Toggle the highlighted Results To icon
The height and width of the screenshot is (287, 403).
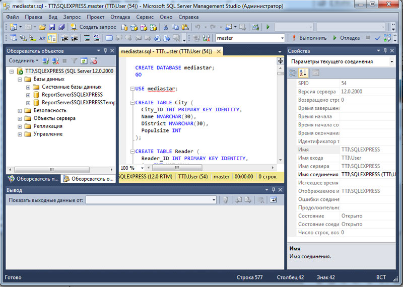click(x=52, y=38)
